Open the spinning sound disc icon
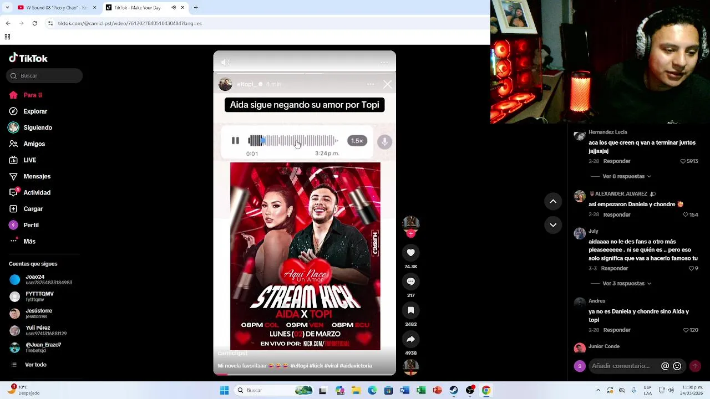 tap(410, 367)
